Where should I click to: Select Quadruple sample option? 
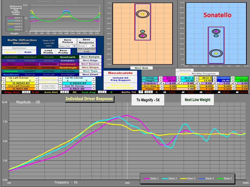point(68,57)
